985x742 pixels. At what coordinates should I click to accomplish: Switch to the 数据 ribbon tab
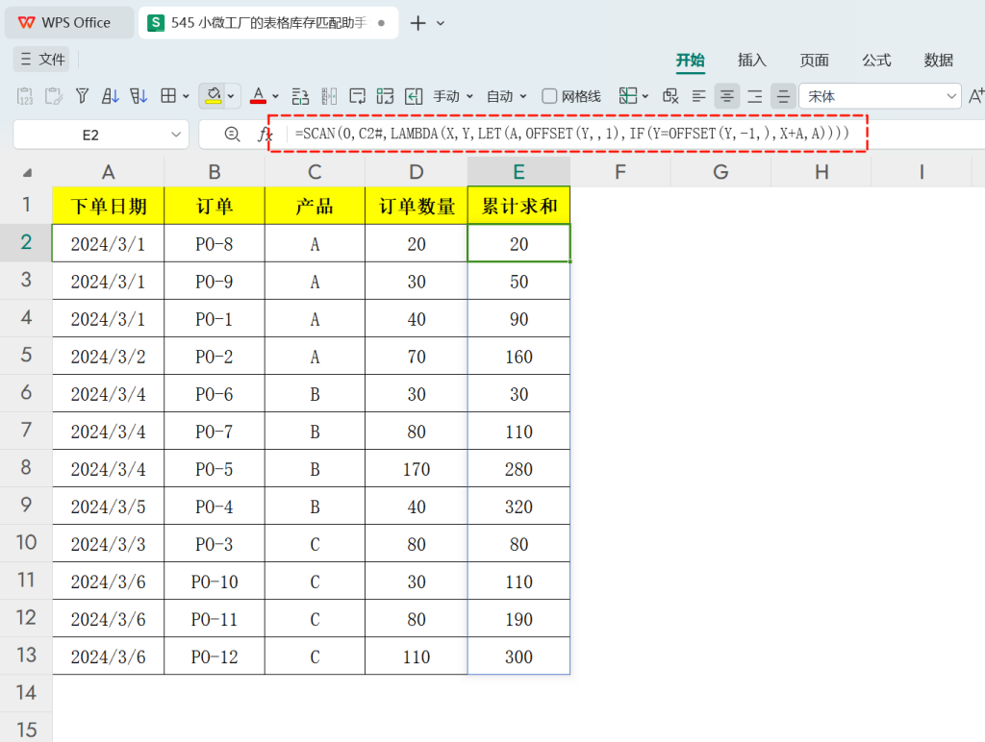point(939,60)
